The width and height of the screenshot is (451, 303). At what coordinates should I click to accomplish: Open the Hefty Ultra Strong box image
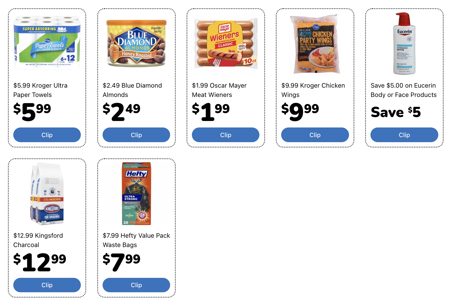136,194
